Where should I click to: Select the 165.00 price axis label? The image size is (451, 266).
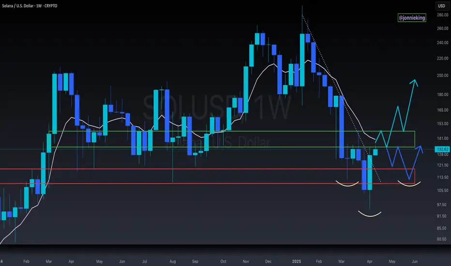tap(442, 110)
